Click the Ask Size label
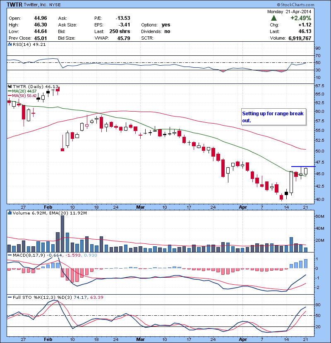331x343 pixels. (x=67, y=25)
